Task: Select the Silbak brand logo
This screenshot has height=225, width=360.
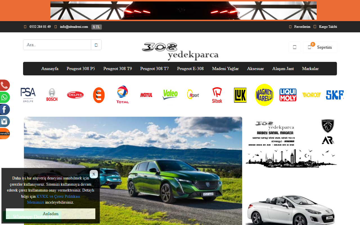Action: tap(217, 95)
